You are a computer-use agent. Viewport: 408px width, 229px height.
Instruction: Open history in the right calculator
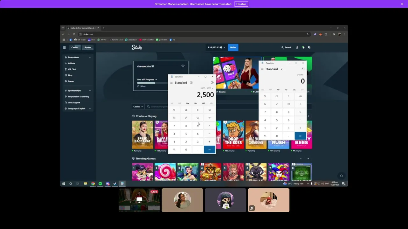click(303, 69)
